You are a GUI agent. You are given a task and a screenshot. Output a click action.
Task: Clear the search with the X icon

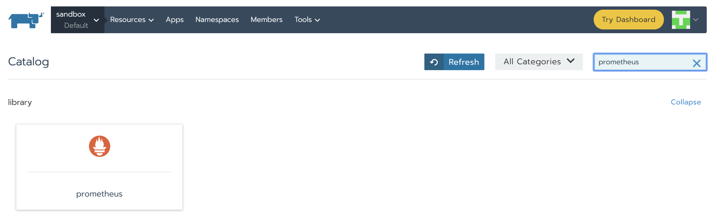pyautogui.click(x=696, y=63)
